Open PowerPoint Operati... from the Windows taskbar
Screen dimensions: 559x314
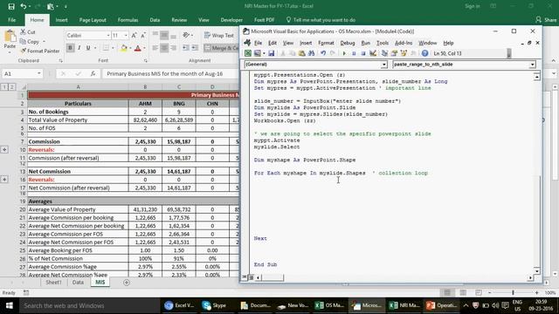tap(442, 305)
